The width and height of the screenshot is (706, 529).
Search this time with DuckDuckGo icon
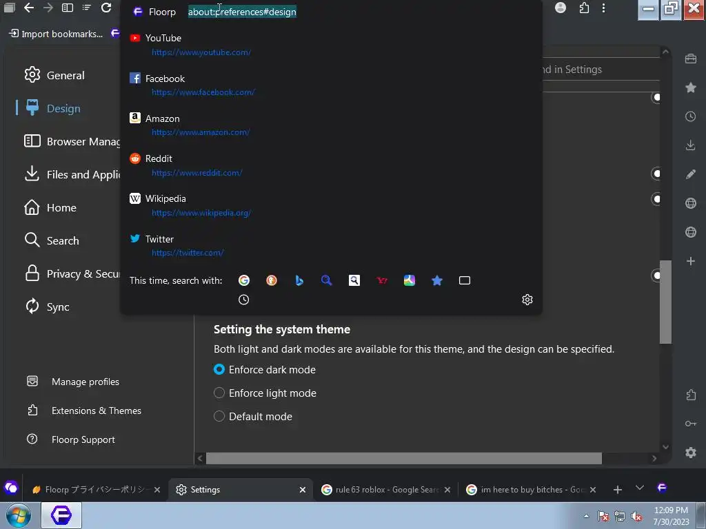click(272, 280)
